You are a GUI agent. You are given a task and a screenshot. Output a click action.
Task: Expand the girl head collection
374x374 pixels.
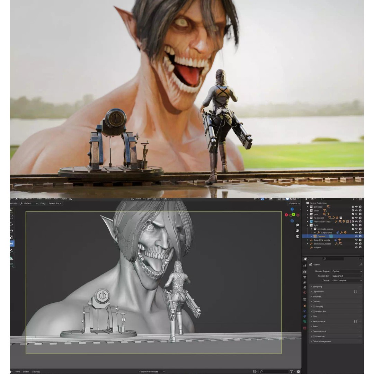(x=308, y=207)
